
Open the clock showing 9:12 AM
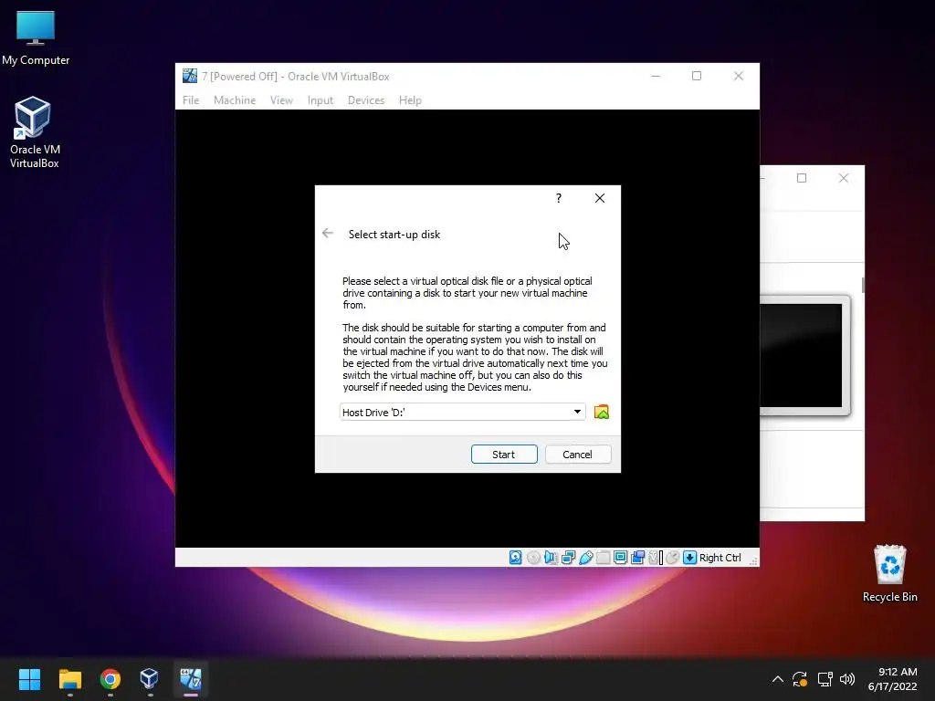(893, 679)
